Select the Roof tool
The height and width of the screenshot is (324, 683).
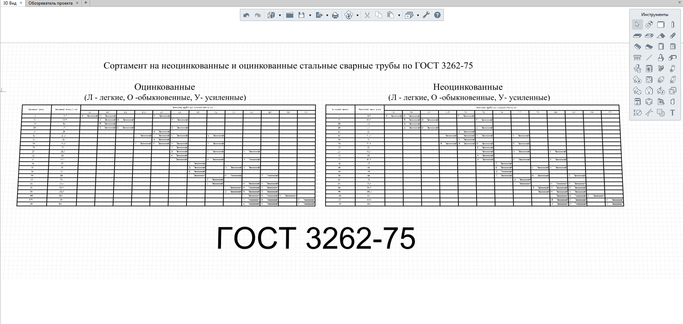[x=661, y=36]
